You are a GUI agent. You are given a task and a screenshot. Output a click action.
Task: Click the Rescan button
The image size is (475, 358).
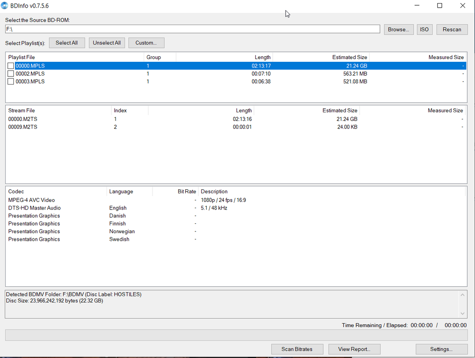[452, 30]
